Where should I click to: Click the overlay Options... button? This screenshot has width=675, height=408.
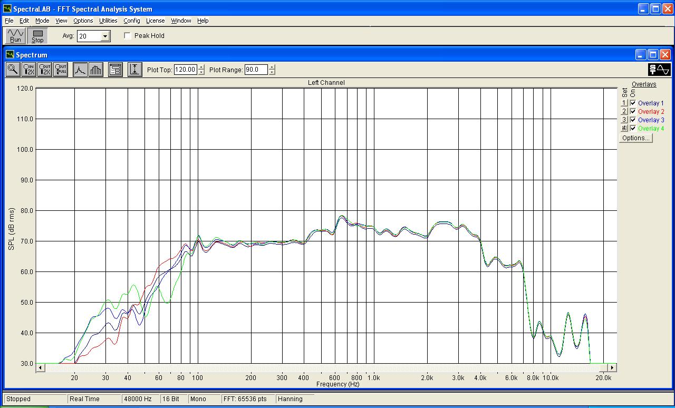pos(635,138)
